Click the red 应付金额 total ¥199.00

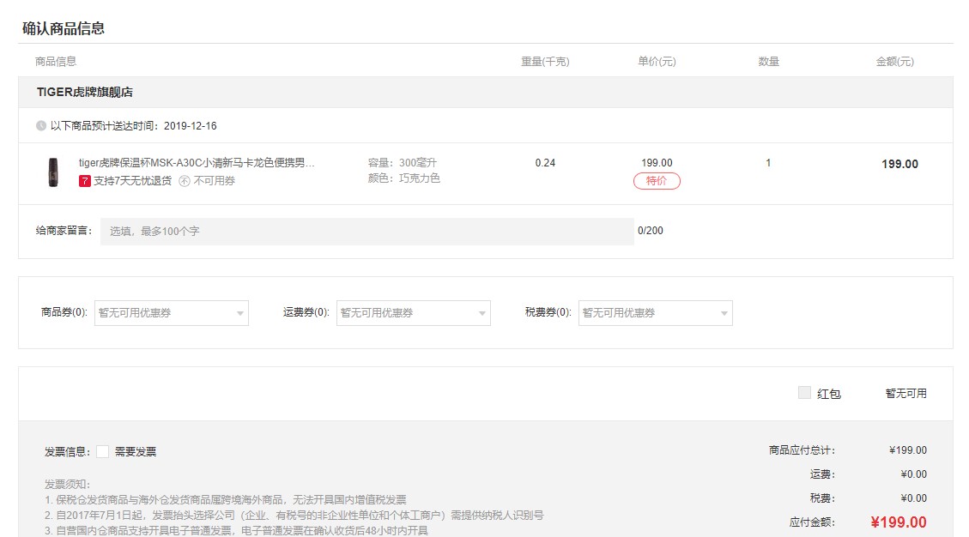(899, 522)
